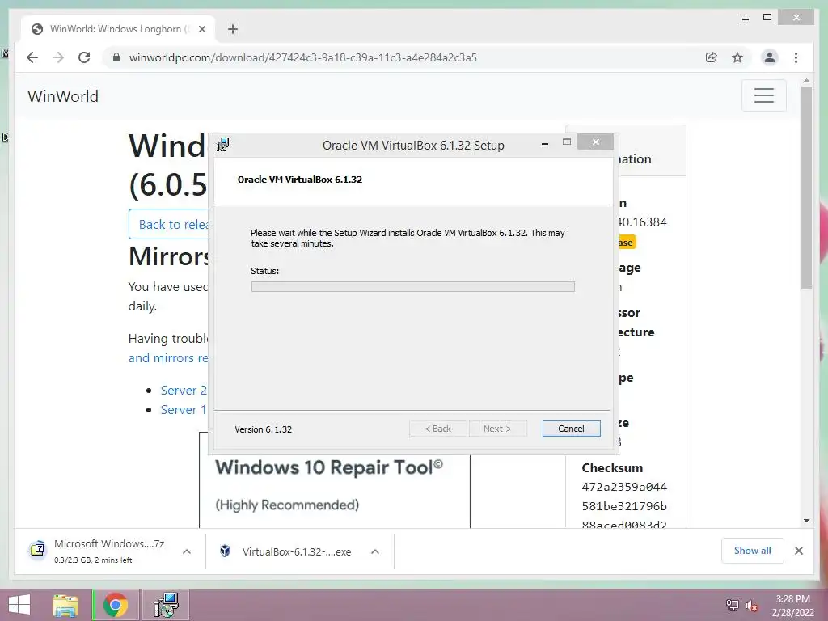Click Back to releases button

click(169, 224)
